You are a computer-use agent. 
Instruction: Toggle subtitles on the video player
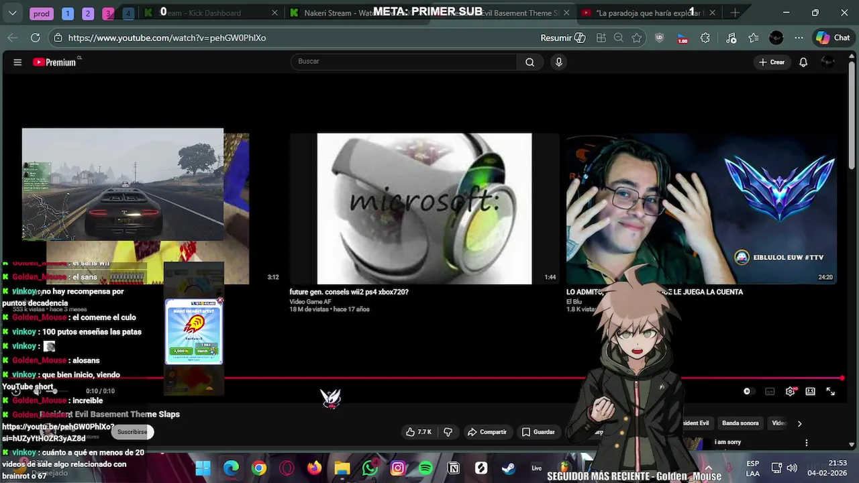(770, 391)
